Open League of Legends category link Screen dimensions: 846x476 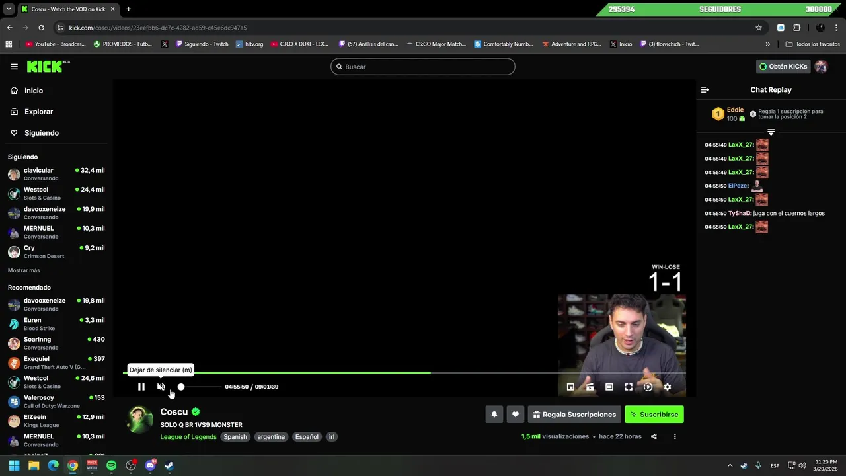pyautogui.click(x=188, y=436)
